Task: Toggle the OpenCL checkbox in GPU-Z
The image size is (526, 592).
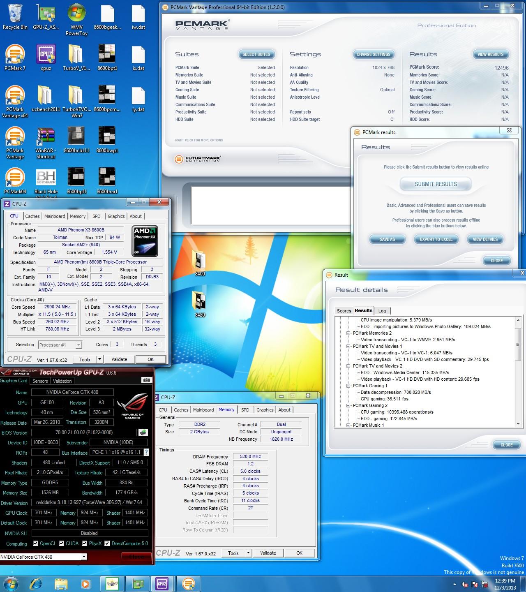Action: coord(35,543)
